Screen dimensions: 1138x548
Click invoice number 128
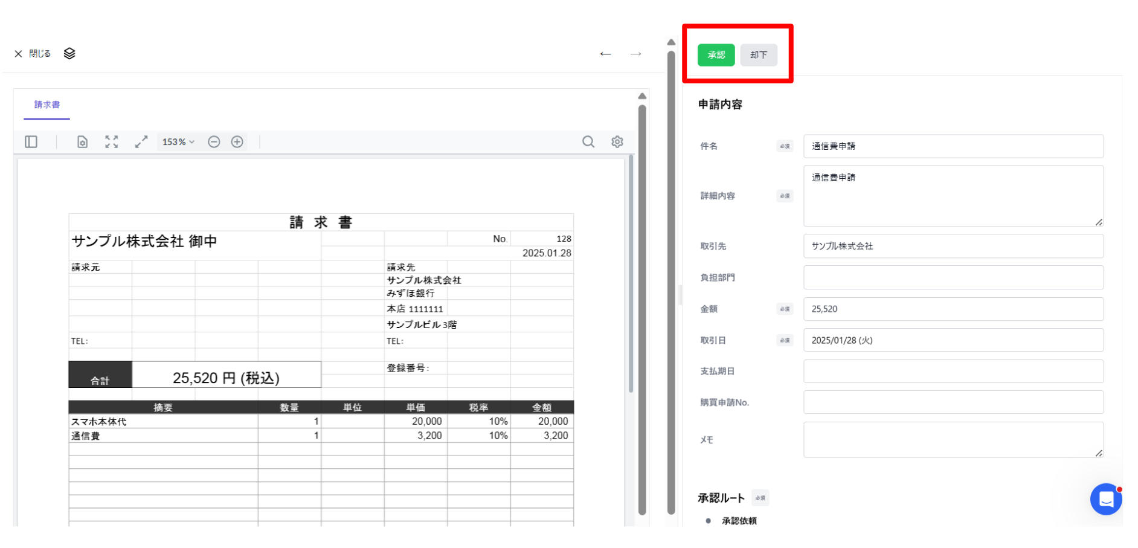point(564,239)
